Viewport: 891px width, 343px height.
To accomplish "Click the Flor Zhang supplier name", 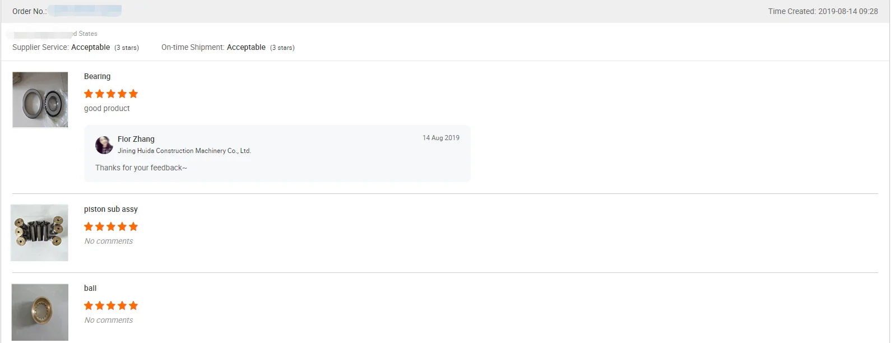I will click(136, 139).
